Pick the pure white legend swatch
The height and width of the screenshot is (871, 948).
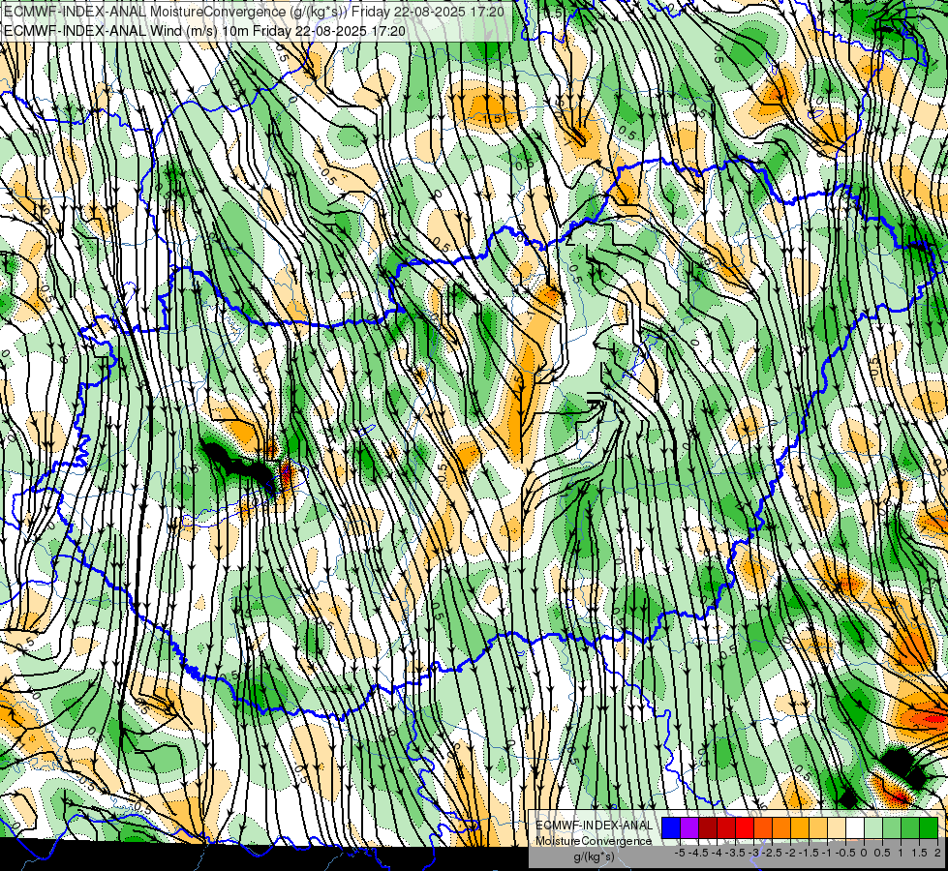855,827
